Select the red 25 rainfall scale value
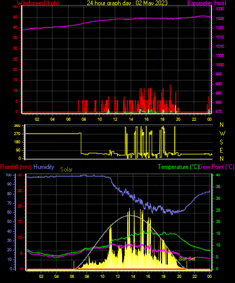Screen dimensions: 235x283 20,191
